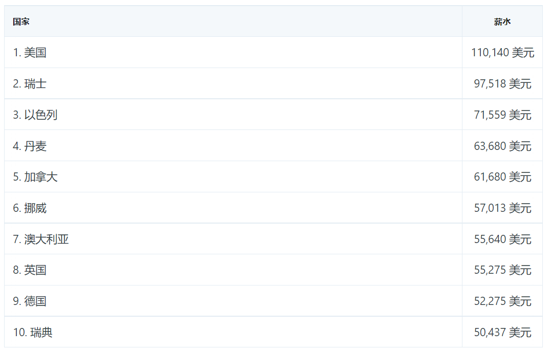Click the 薪水 column header

tap(502, 21)
